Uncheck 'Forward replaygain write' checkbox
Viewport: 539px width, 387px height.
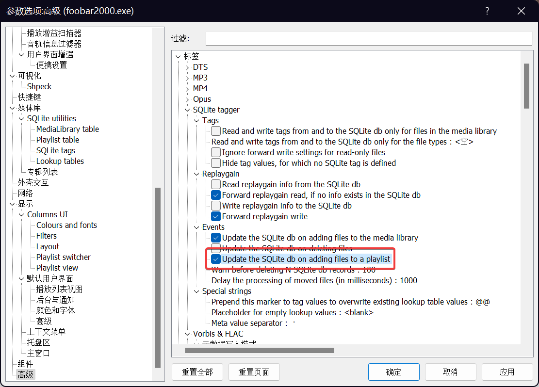pos(216,216)
